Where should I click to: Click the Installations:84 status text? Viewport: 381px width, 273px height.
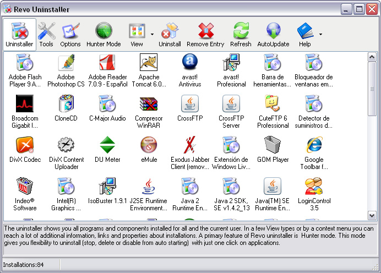tap(23, 265)
